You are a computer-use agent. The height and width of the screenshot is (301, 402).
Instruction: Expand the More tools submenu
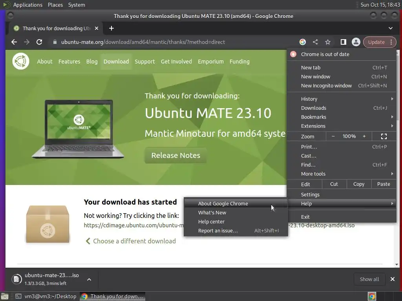[341, 174]
